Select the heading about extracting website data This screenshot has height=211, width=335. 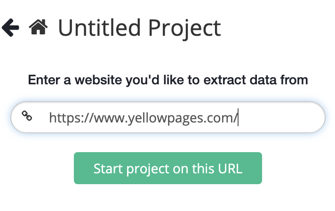168,80
